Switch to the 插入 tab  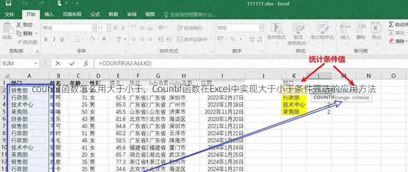click(49, 14)
